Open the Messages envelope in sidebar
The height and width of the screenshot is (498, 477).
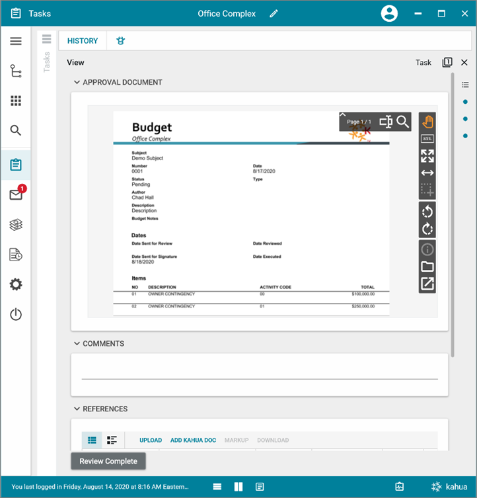click(x=16, y=194)
